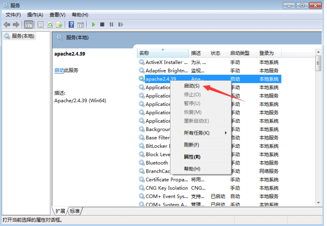The width and height of the screenshot is (327, 226).
Task: Open the 查看(V) menu
Action: click(57, 15)
